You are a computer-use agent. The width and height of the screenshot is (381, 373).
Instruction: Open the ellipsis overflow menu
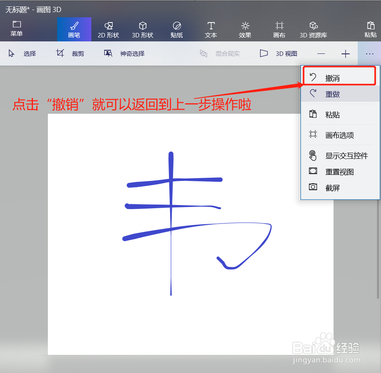(369, 53)
